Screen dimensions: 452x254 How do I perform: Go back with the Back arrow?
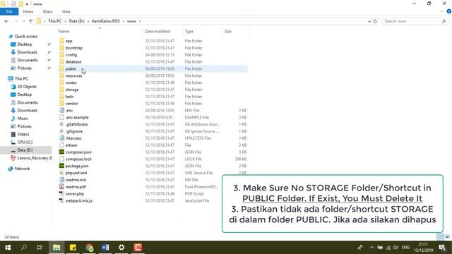6,21
